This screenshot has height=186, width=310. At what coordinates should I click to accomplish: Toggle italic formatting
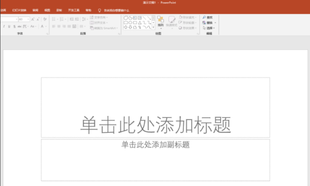[4, 26]
